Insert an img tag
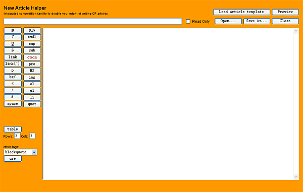The height and width of the screenshot is (192, 303). click(32, 78)
